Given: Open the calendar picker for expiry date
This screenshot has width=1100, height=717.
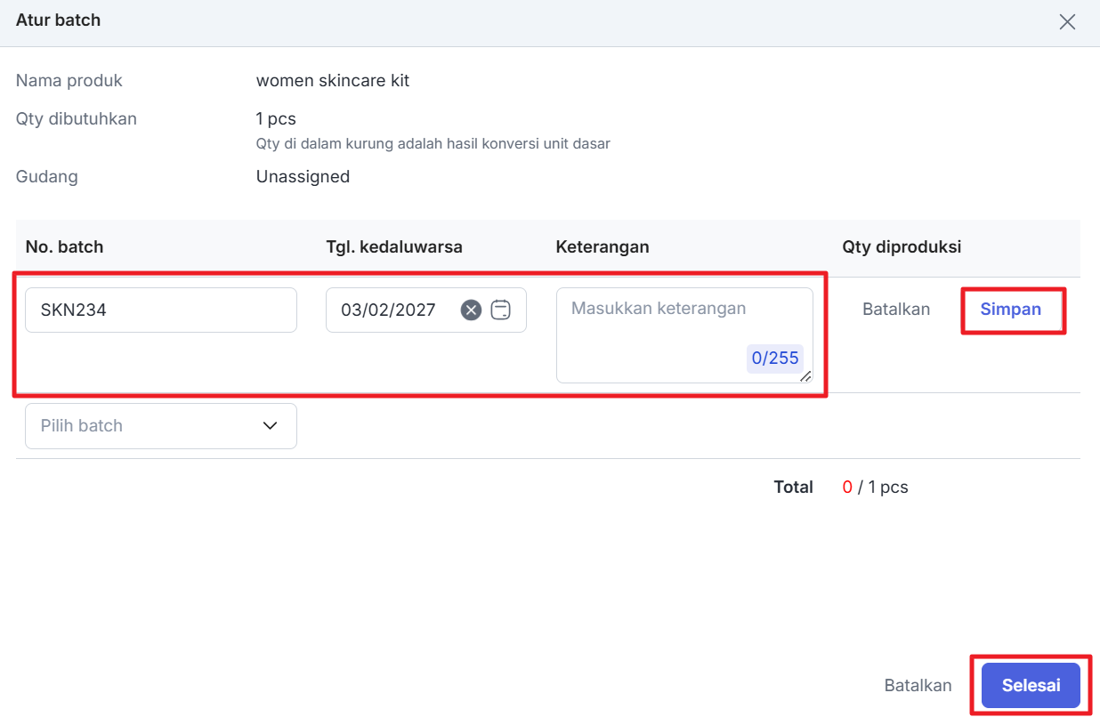Looking at the screenshot, I should pos(501,310).
